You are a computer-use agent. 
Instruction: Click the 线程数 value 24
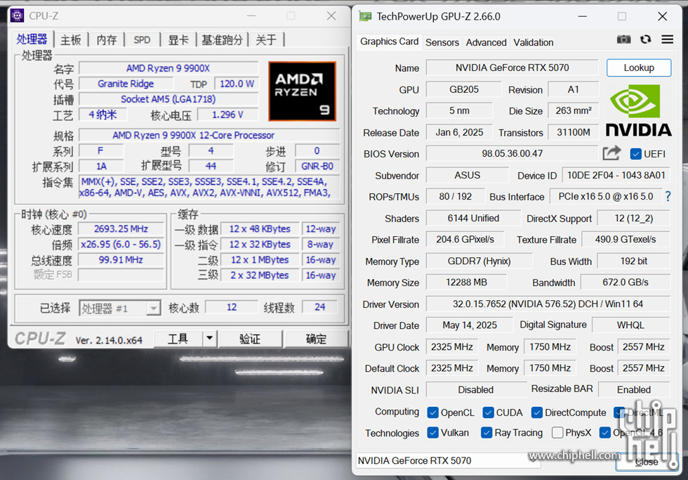point(320,307)
